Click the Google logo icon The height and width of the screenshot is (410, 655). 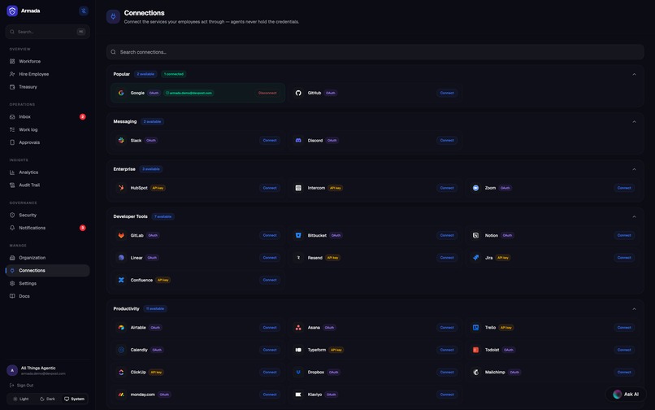pyautogui.click(x=121, y=93)
